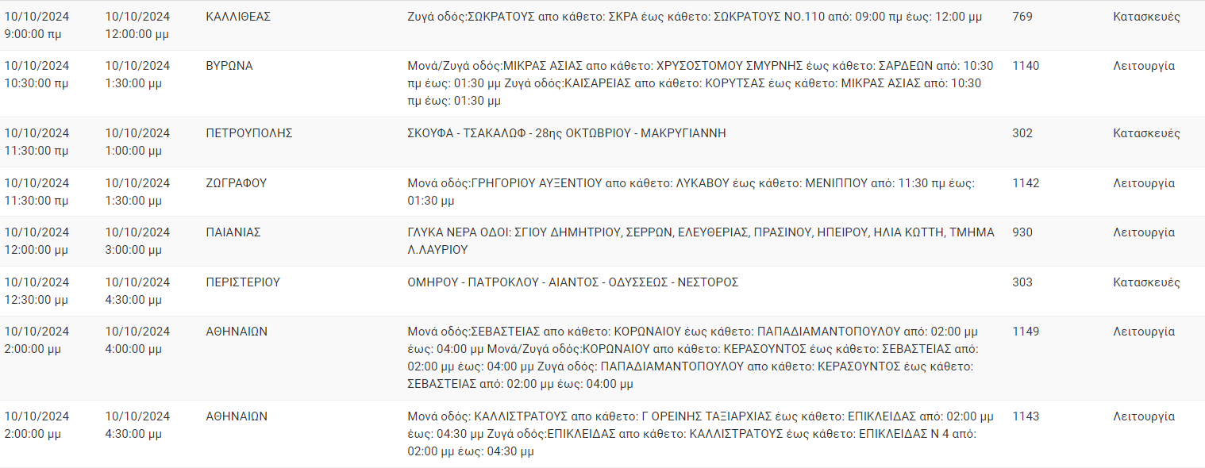The width and height of the screenshot is (1205, 468).
Task: Select the ΠΑΙΑΝΙΑΣ municipality cell
Action: click(233, 232)
